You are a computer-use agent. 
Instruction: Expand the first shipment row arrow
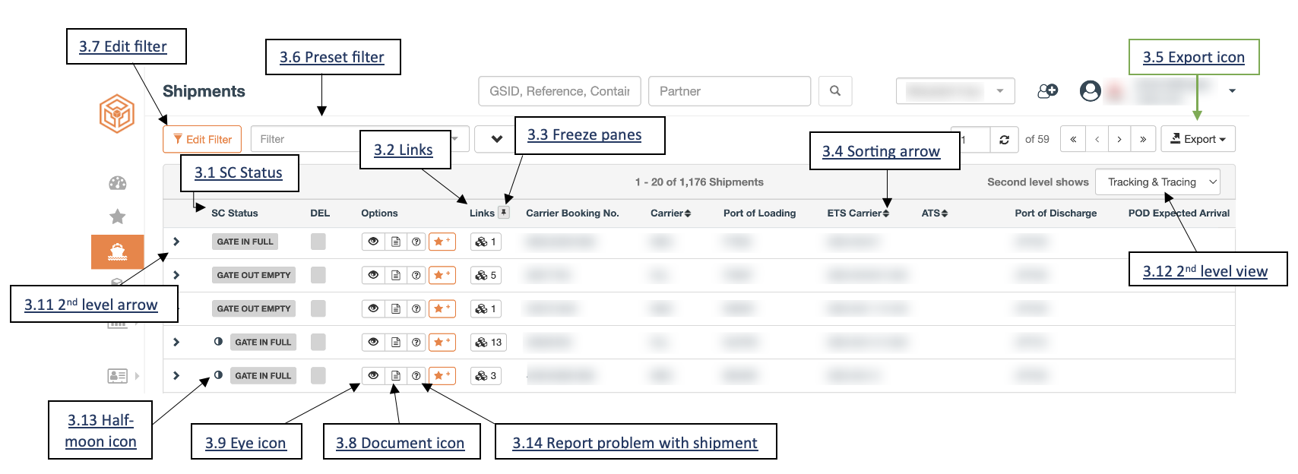(x=176, y=242)
